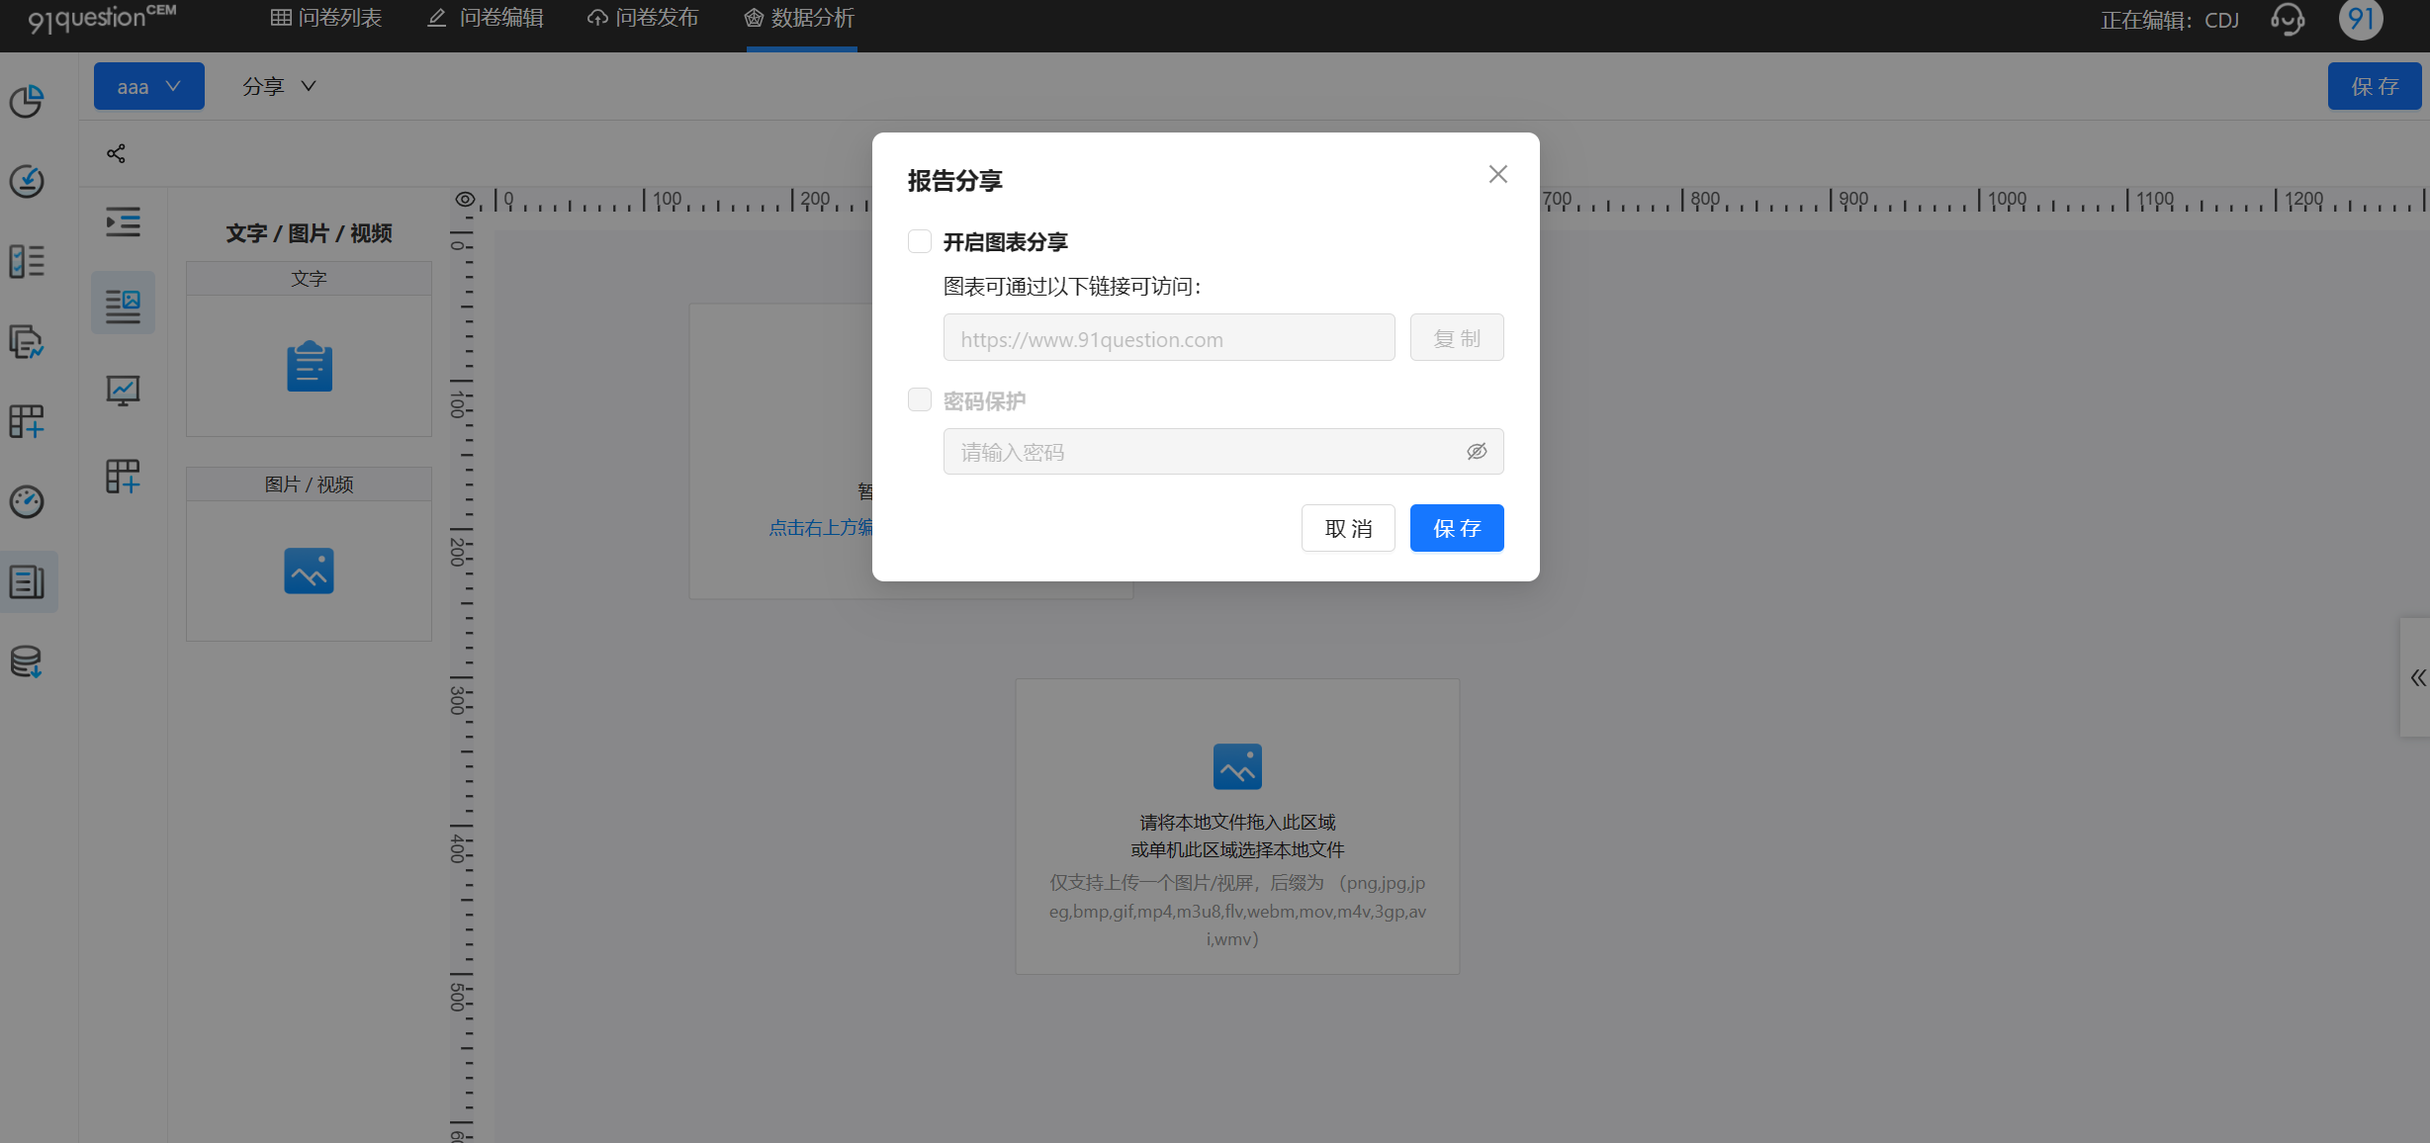Open the dashboard gauge icon in left sidebar
2430x1143 pixels.
[x=27, y=501]
